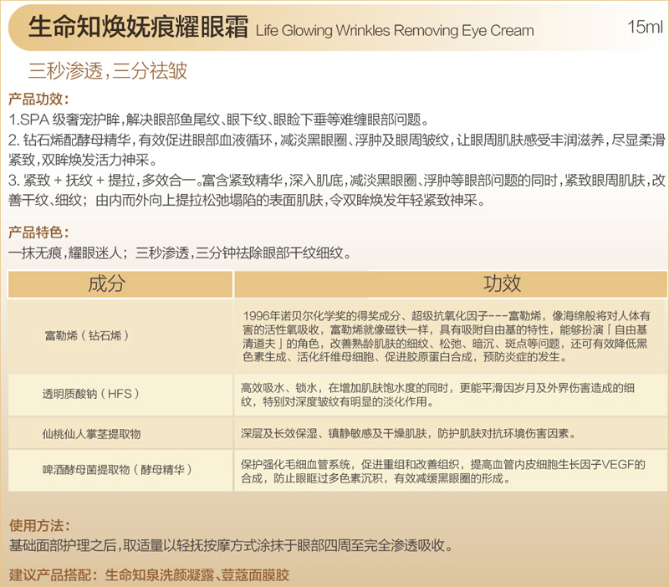The image size is (669, 587).
Task: Click the first benefit line starting with SPA
Action: point(217,119)
